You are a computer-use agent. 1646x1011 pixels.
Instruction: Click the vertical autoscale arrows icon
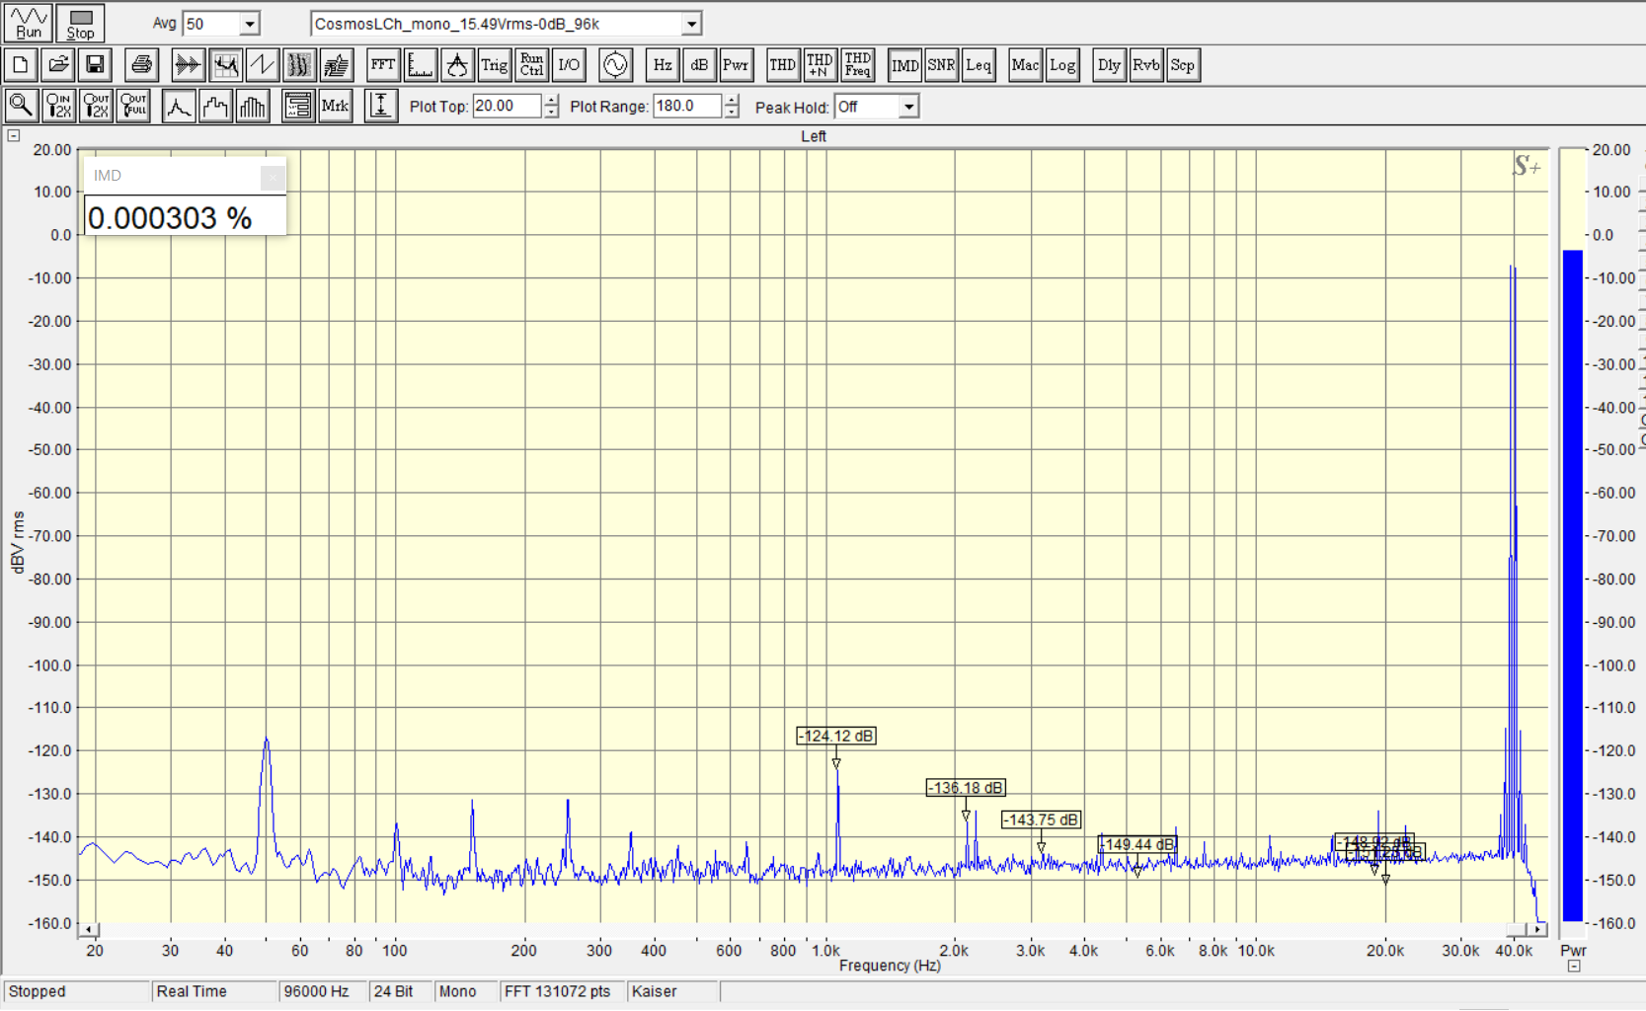click(x=381, y=106)
